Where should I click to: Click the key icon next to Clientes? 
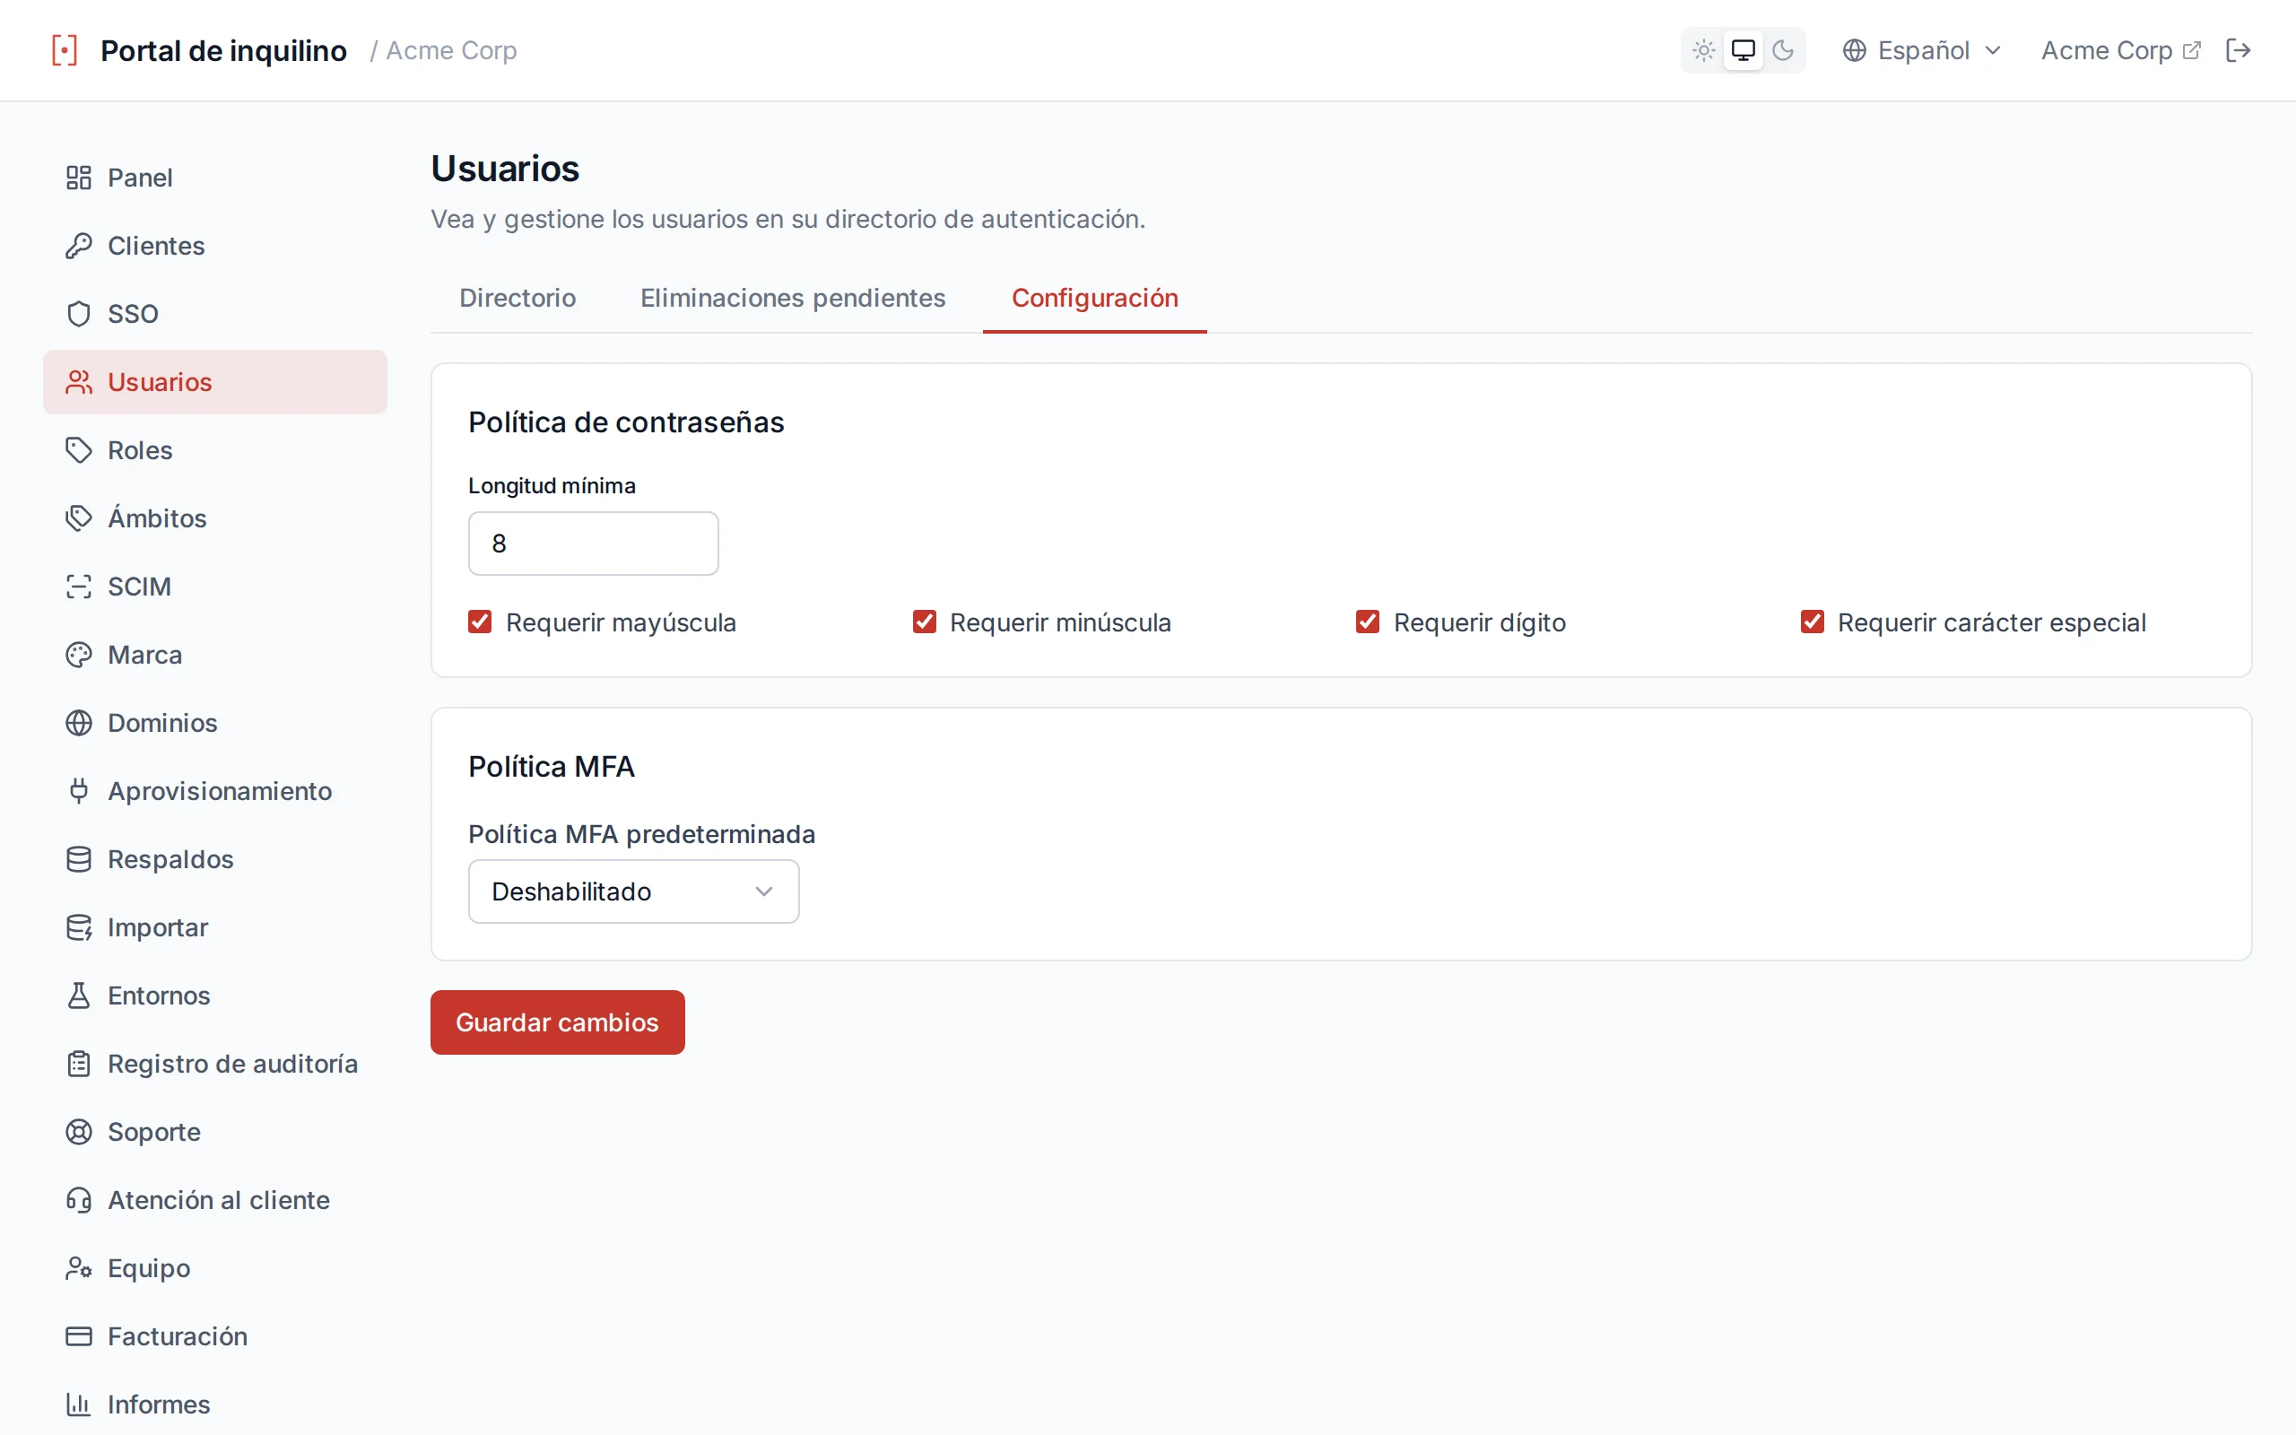[79, 246]
